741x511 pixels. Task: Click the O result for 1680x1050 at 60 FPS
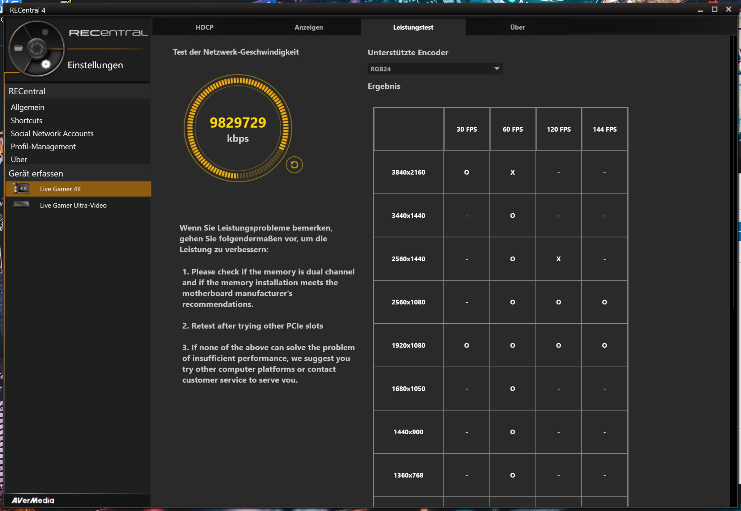(x=513, y=388)
